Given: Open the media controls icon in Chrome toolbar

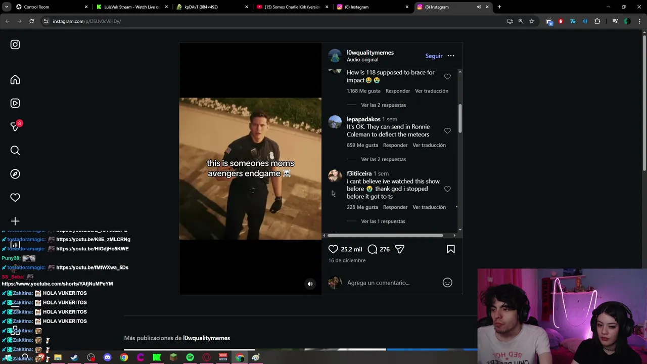Looking at the screenshot, I should pos(615,21).
